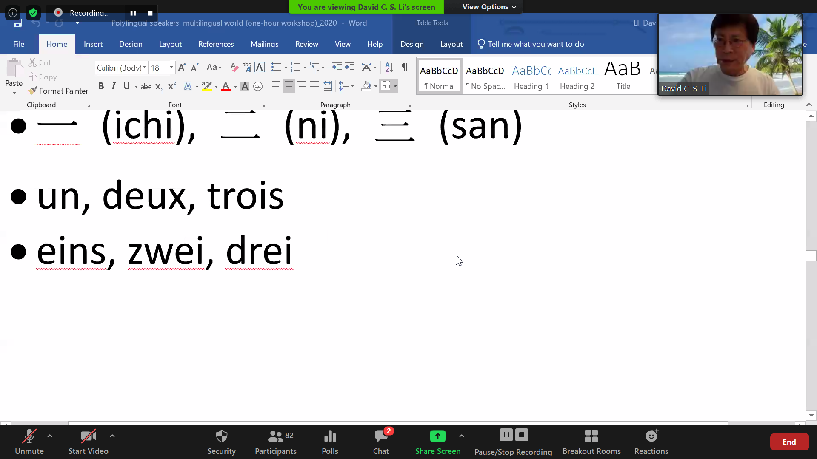This screenshot has width=817, height=459.
Task: Open the Insert ribbon tab
Action: coord(93,44)
